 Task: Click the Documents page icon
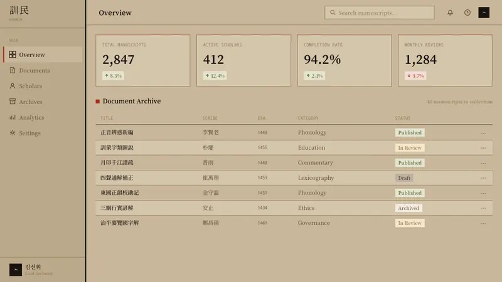click(x=13, y=70)
